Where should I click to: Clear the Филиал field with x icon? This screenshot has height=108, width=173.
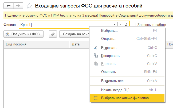[120, 25]
